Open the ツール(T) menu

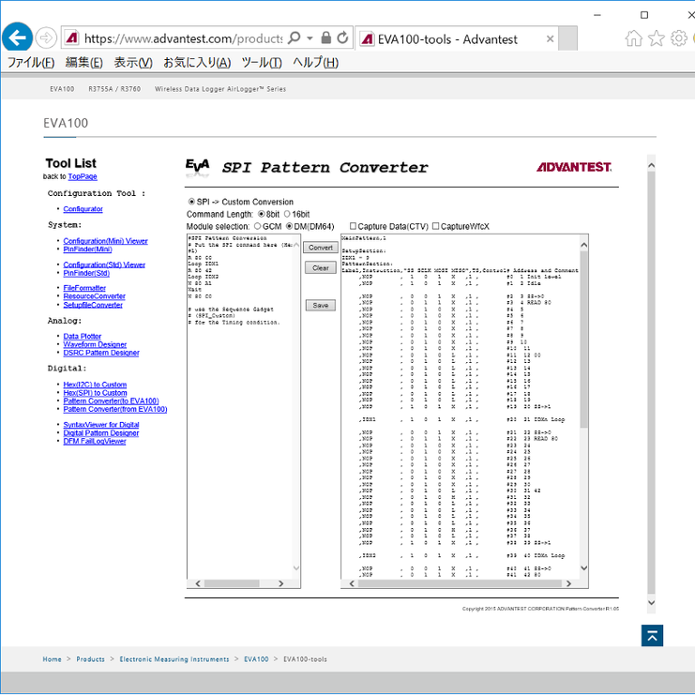[262, 62]
